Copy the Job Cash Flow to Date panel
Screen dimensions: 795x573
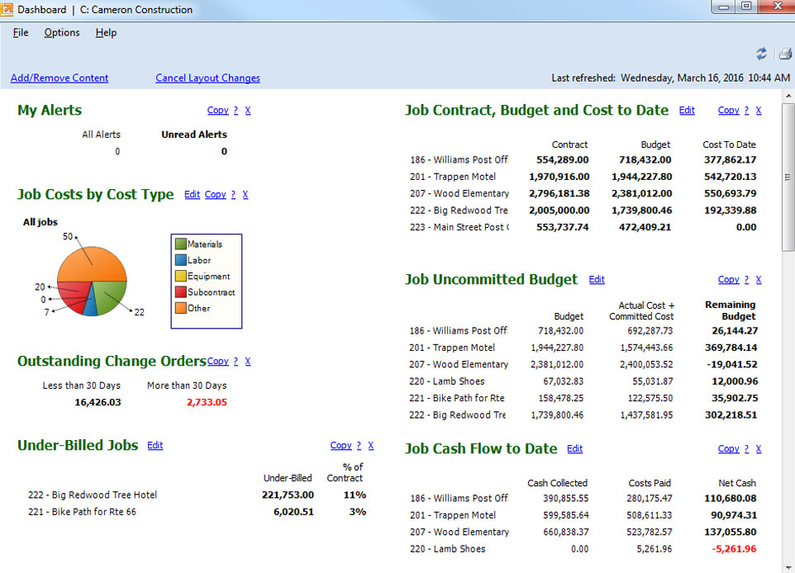click(x=729, y=448)
